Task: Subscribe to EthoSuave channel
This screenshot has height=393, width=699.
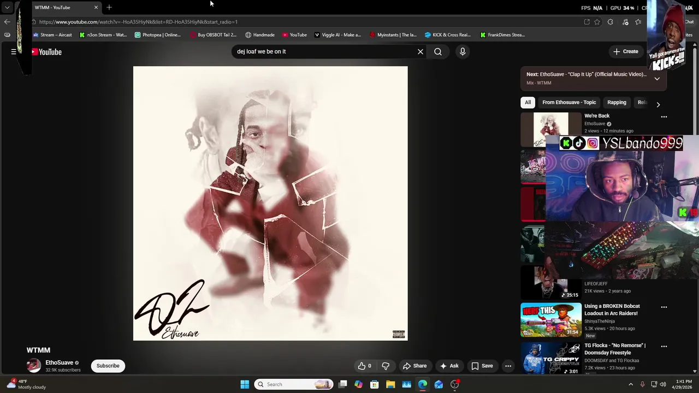Action: pos(108,366)
